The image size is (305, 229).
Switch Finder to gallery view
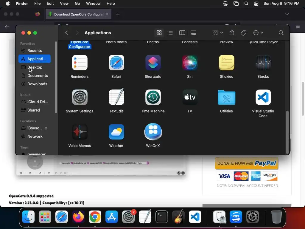pos(193,33)
